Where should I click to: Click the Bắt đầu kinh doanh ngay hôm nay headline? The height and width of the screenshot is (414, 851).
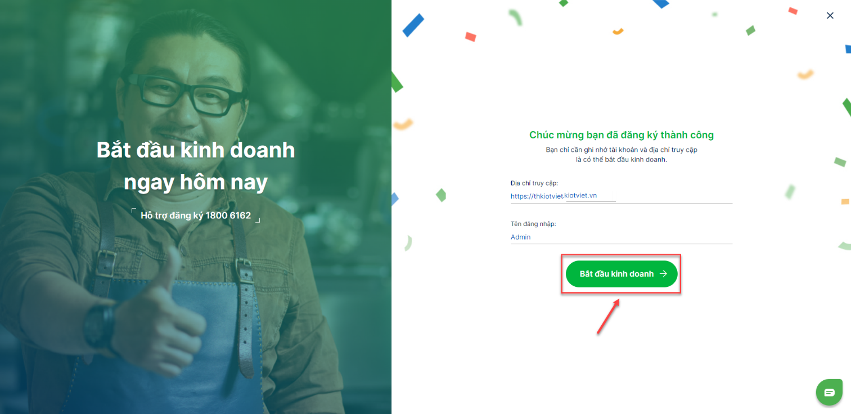pyautogui.click(x=196, y=166)
